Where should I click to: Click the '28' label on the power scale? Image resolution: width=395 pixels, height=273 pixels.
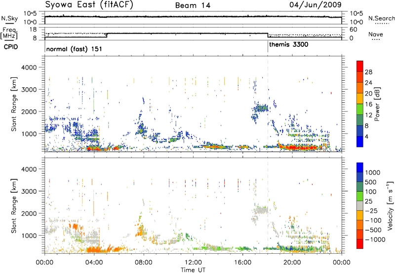point(368,72)
